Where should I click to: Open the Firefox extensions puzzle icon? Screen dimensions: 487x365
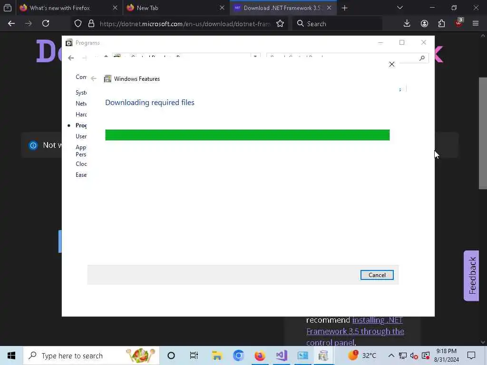tap(441, 24)
